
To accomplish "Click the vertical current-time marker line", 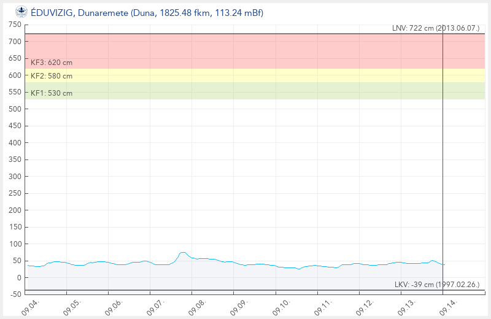I will (x=443, y=159).
